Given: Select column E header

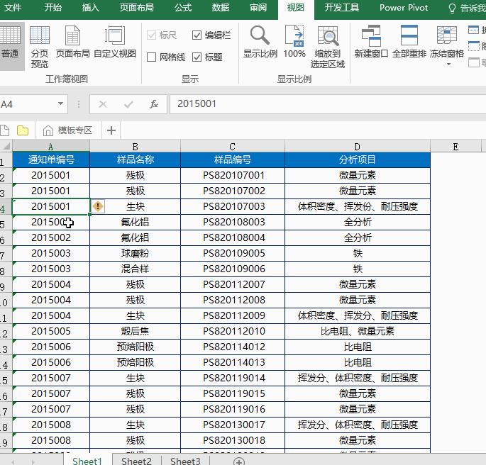Looking at the screenshot, I should click(455, 146).
